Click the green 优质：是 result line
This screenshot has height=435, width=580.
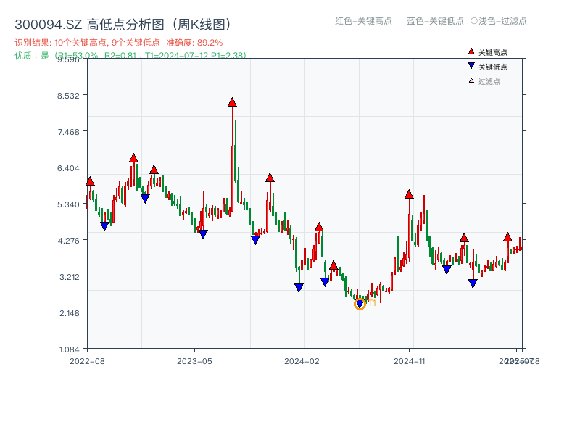click(130, 56)
